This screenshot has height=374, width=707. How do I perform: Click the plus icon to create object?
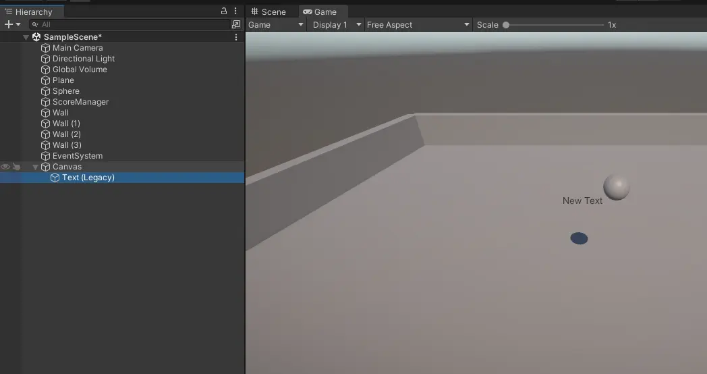pos(9,24)
